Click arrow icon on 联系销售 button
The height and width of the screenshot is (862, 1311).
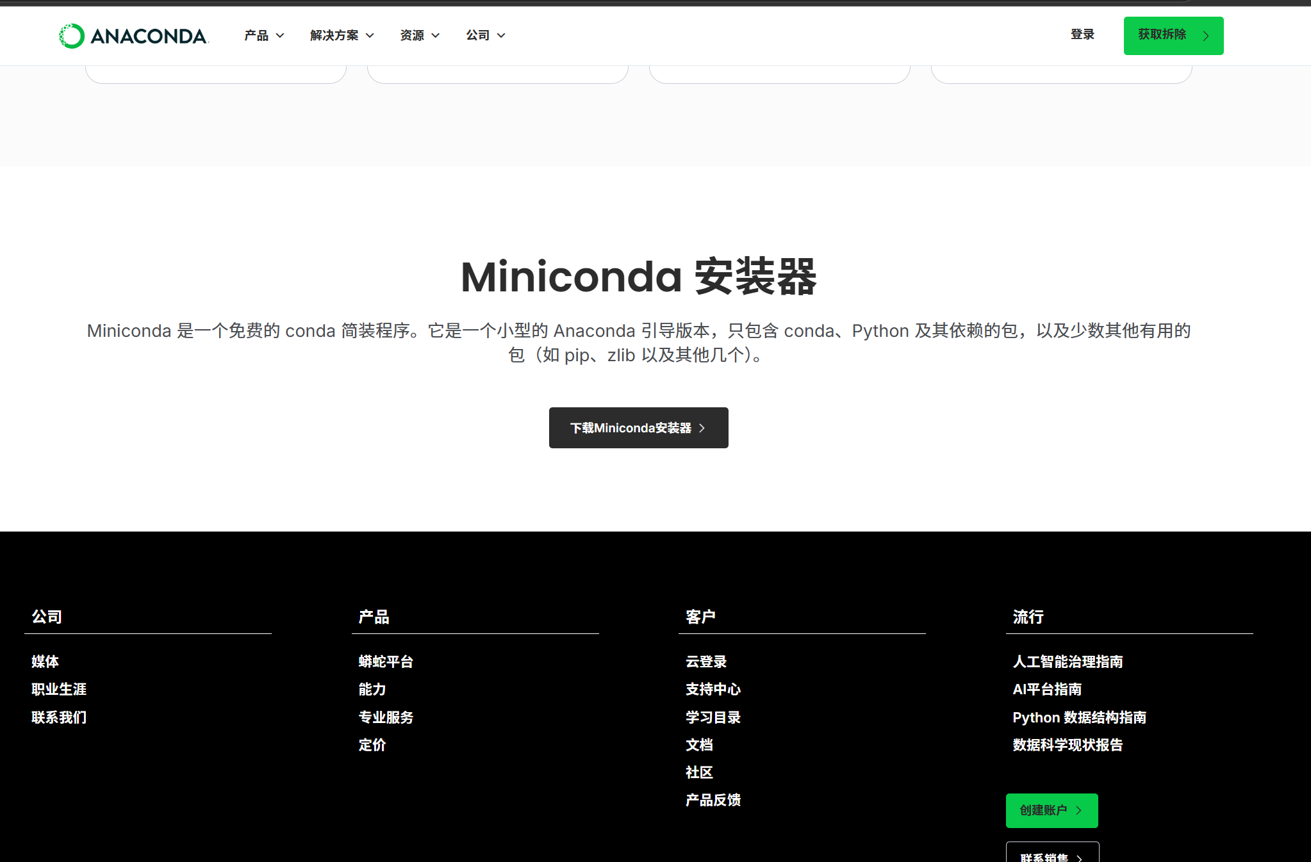point(1079,858)
